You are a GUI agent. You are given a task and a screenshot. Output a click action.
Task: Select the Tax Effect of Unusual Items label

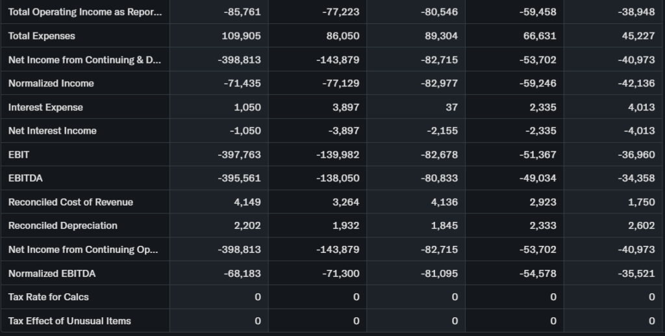69,320
